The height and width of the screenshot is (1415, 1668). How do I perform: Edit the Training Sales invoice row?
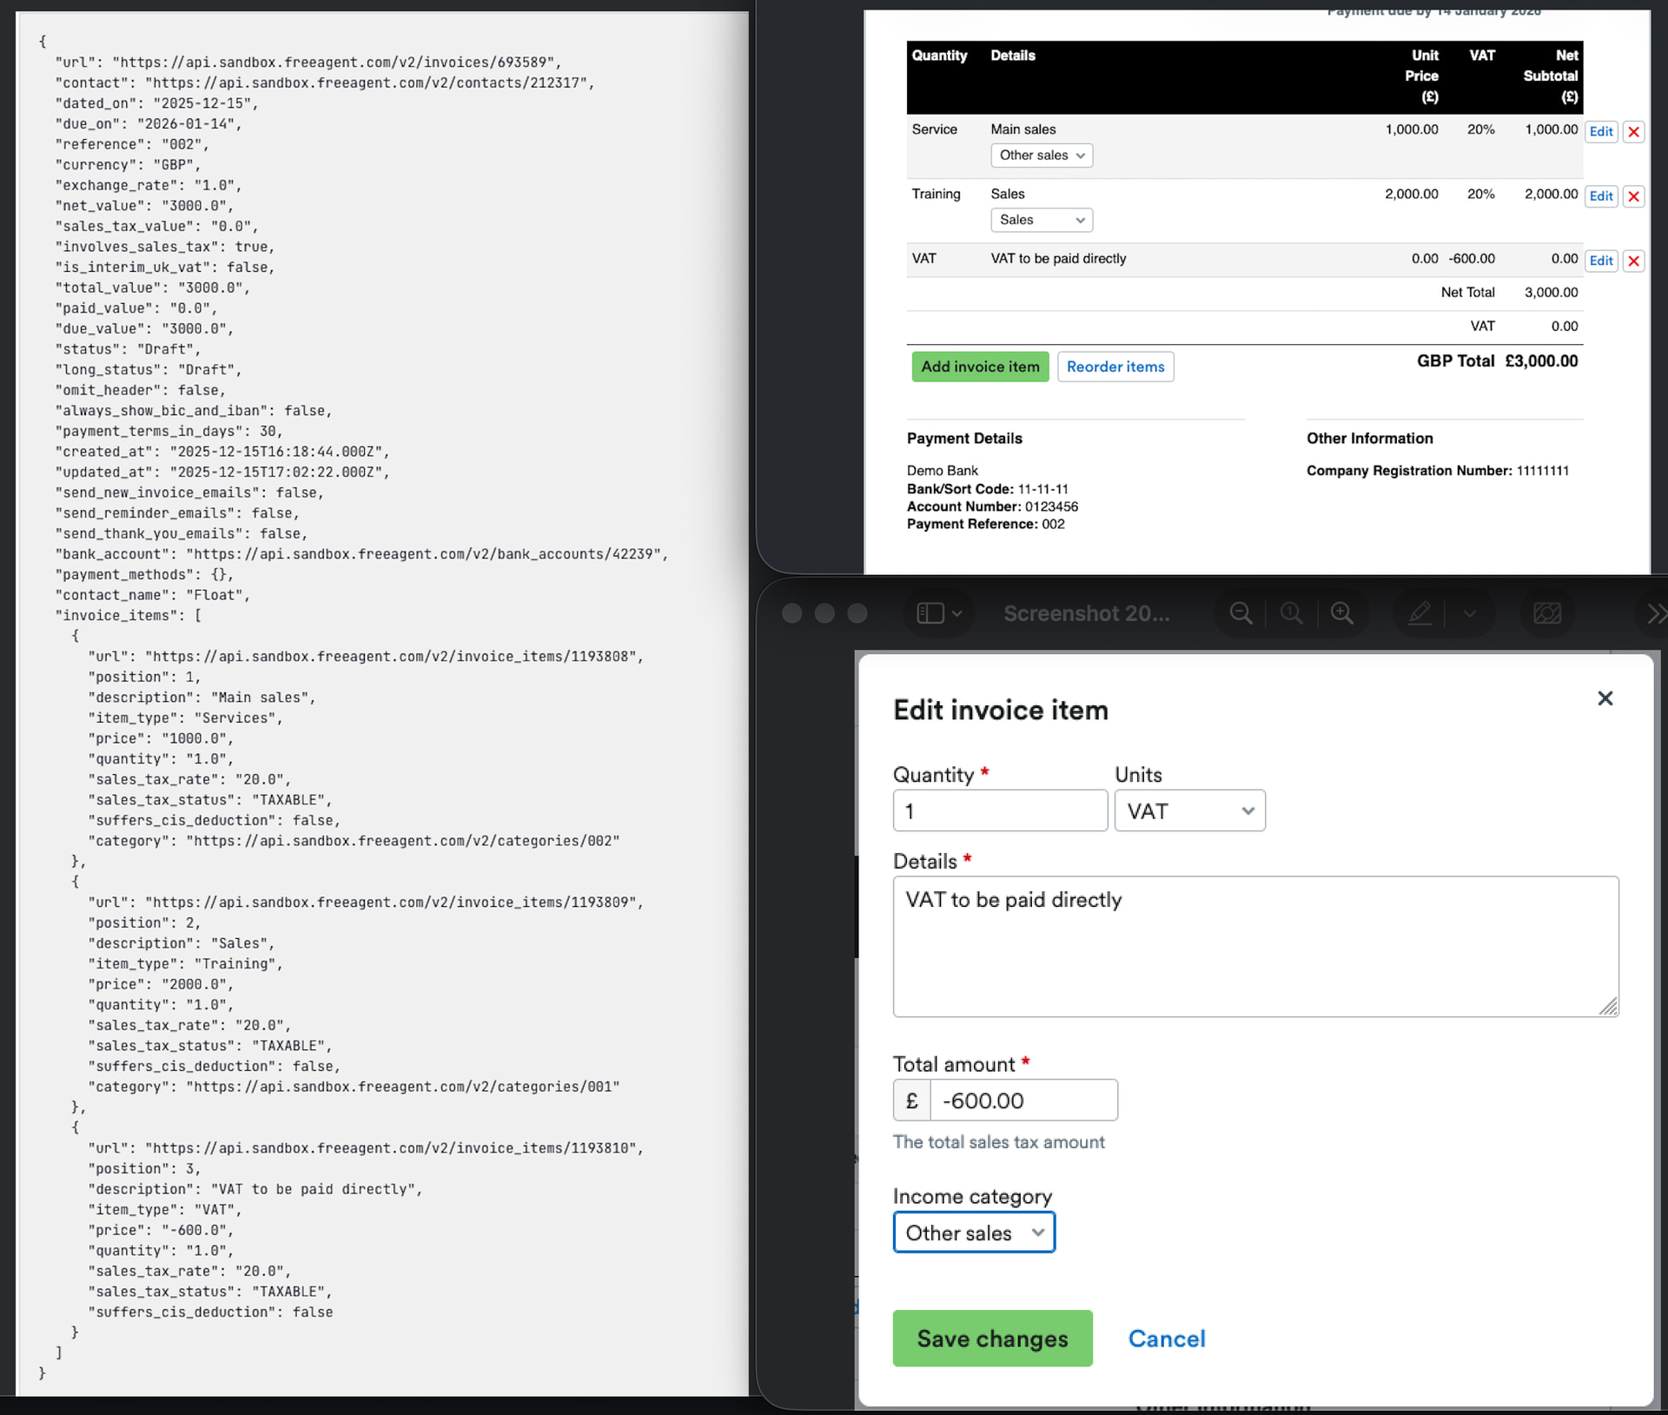[x=1600, y=196]
